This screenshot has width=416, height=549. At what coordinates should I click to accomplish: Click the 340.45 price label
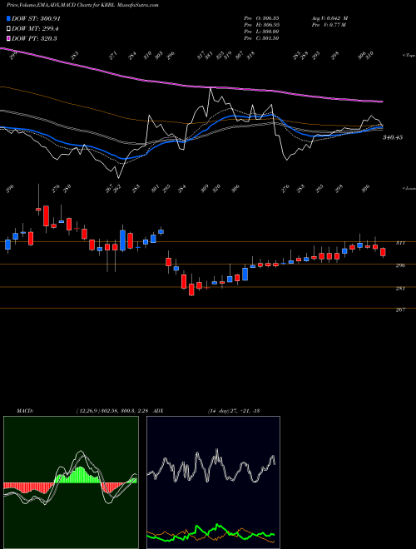click(393, 137)
